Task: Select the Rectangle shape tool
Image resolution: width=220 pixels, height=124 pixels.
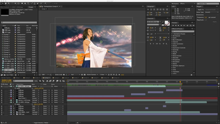Action: [x=22, y=3]
